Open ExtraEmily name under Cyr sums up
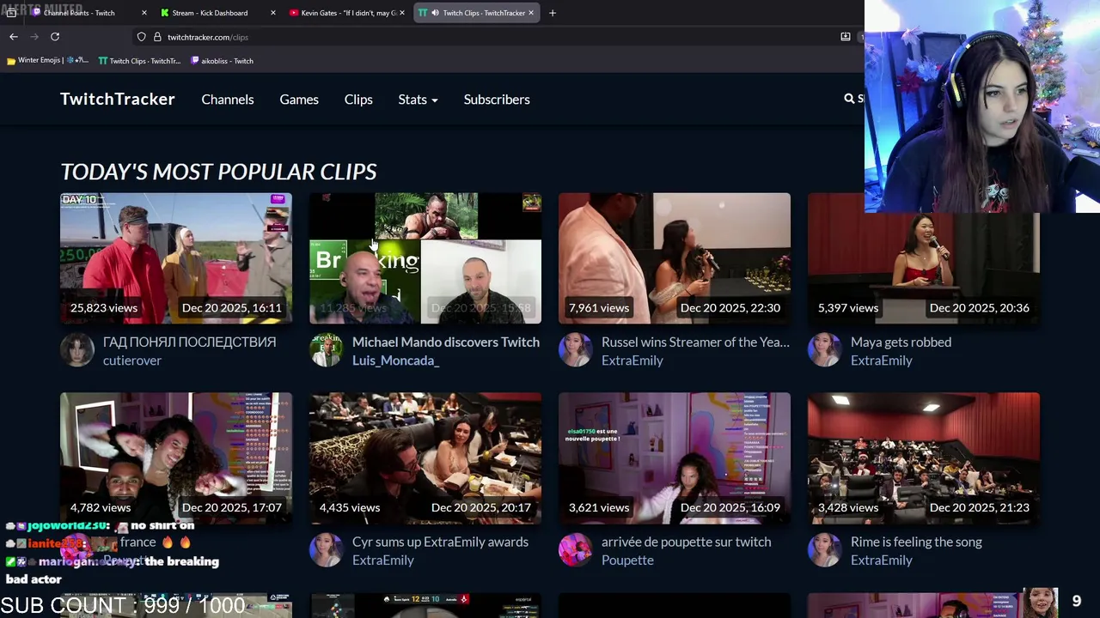Viewport: 1100px width, 618px height. click(x=383, y=560)
